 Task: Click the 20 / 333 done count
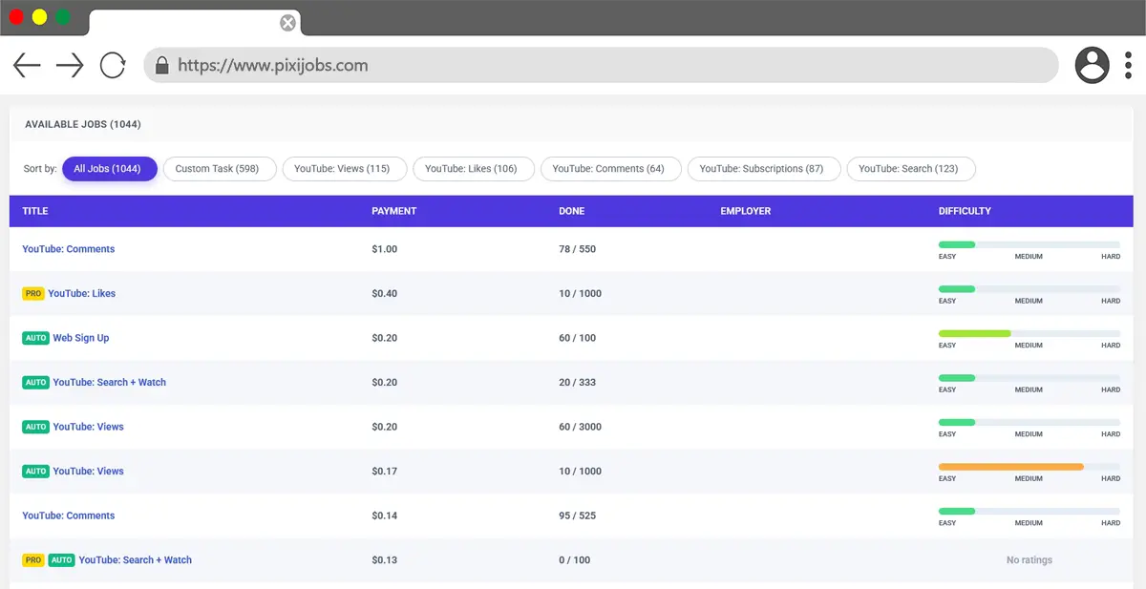tap(578, 383)
